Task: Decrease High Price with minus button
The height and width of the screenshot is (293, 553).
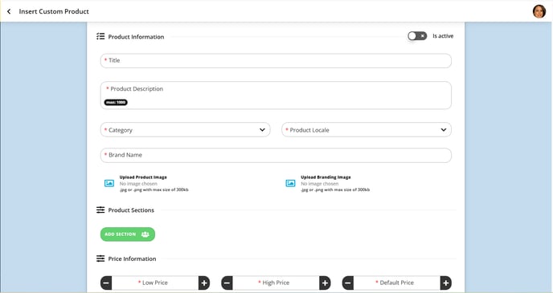Action: 227,283
